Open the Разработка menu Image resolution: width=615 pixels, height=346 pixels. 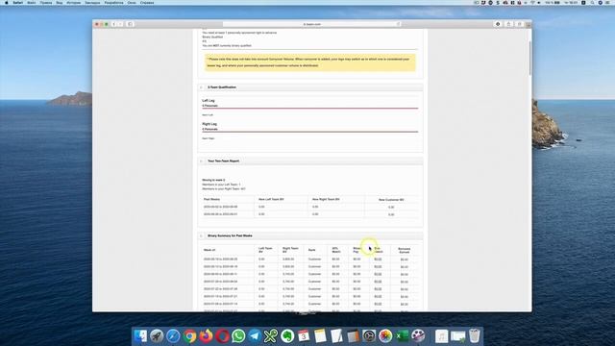(x=113, y=3)
